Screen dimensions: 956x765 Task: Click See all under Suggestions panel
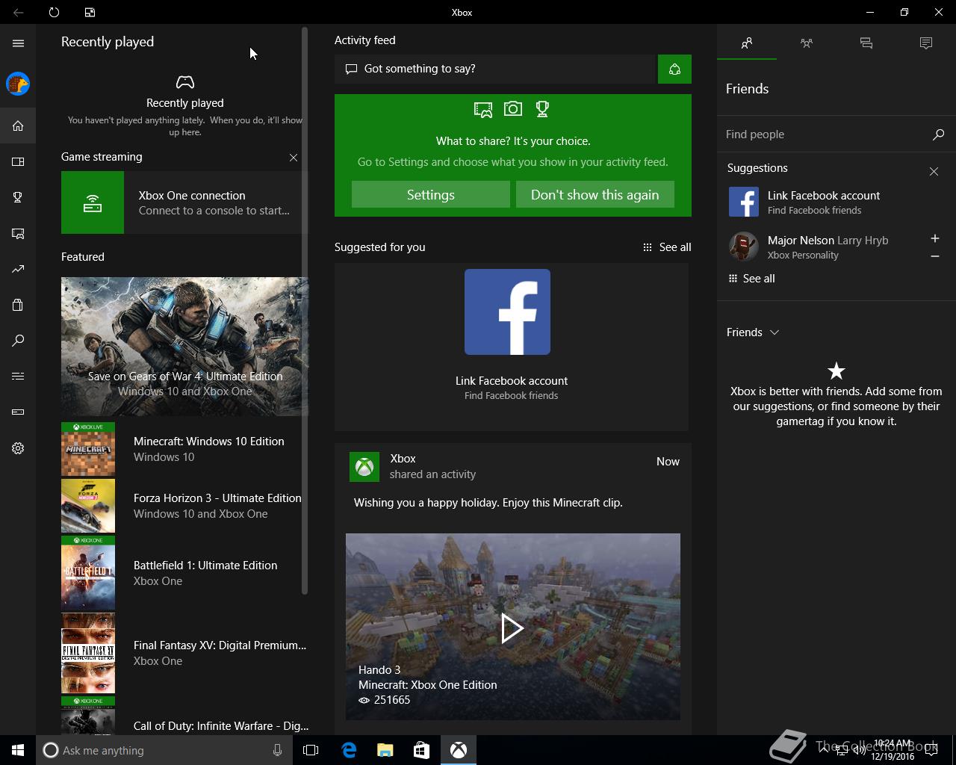[751, 279]
